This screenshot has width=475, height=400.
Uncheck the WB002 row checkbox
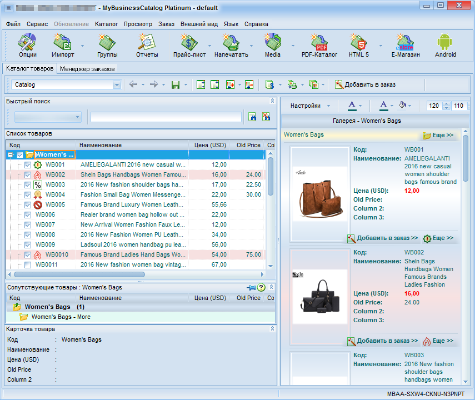[x=28, y=175]
